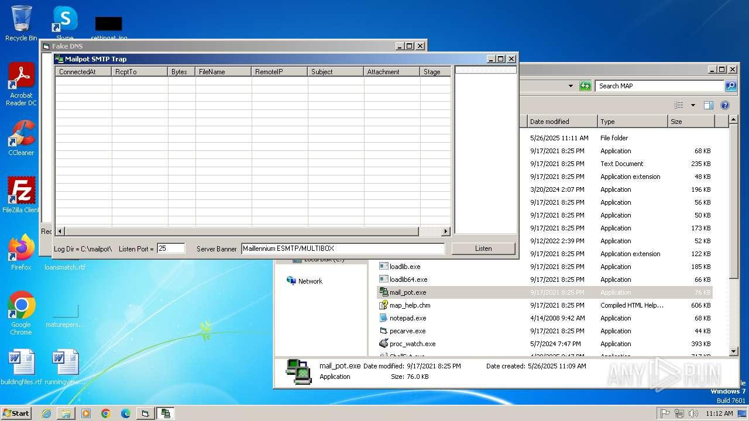The image size is (749, 421).
Task: Expand the Explorer address bar dropdown
Action: [x=571, y=86]
